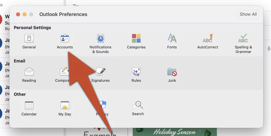The width and height of the screenshot is (271, 136).
Task: Close the Outlook Preferences window
Action: click(x=18, y=14)
